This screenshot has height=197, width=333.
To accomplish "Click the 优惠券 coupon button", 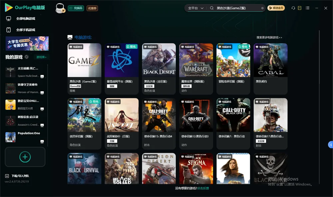I will pos(92,8).
